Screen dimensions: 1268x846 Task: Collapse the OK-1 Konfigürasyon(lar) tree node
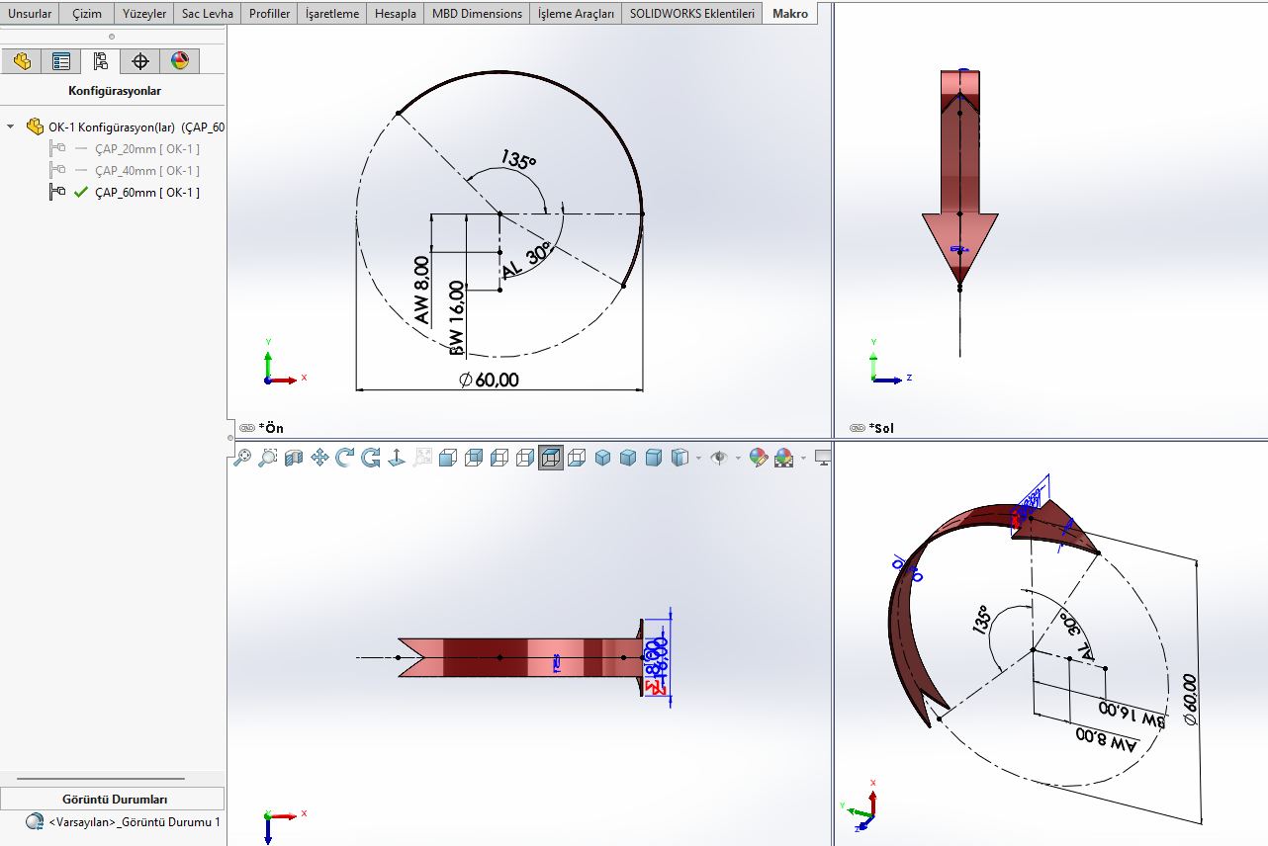[11, 127]
